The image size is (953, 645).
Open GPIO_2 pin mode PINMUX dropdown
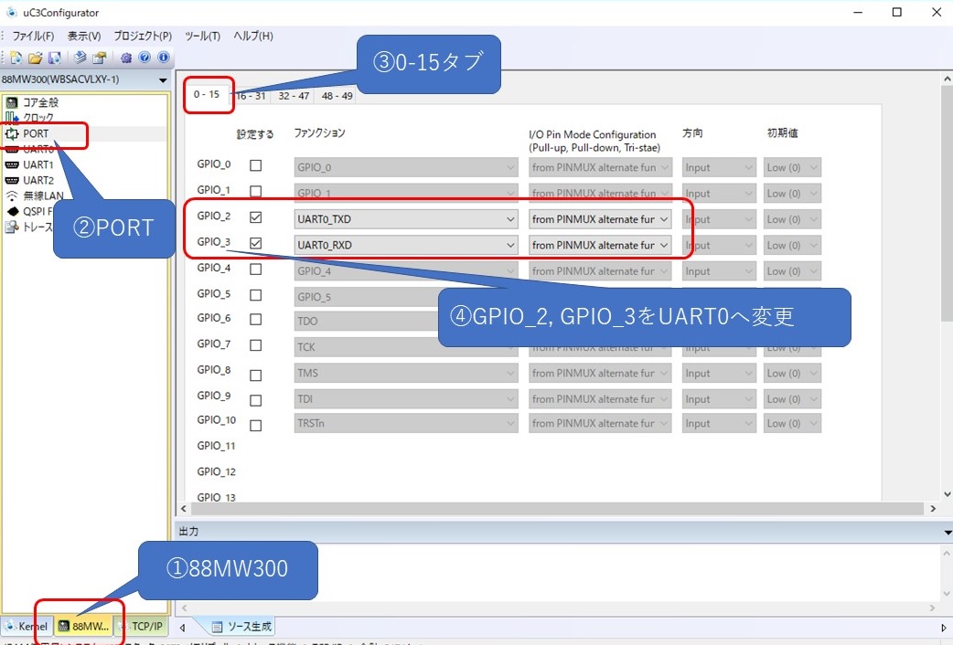[600, 219]
